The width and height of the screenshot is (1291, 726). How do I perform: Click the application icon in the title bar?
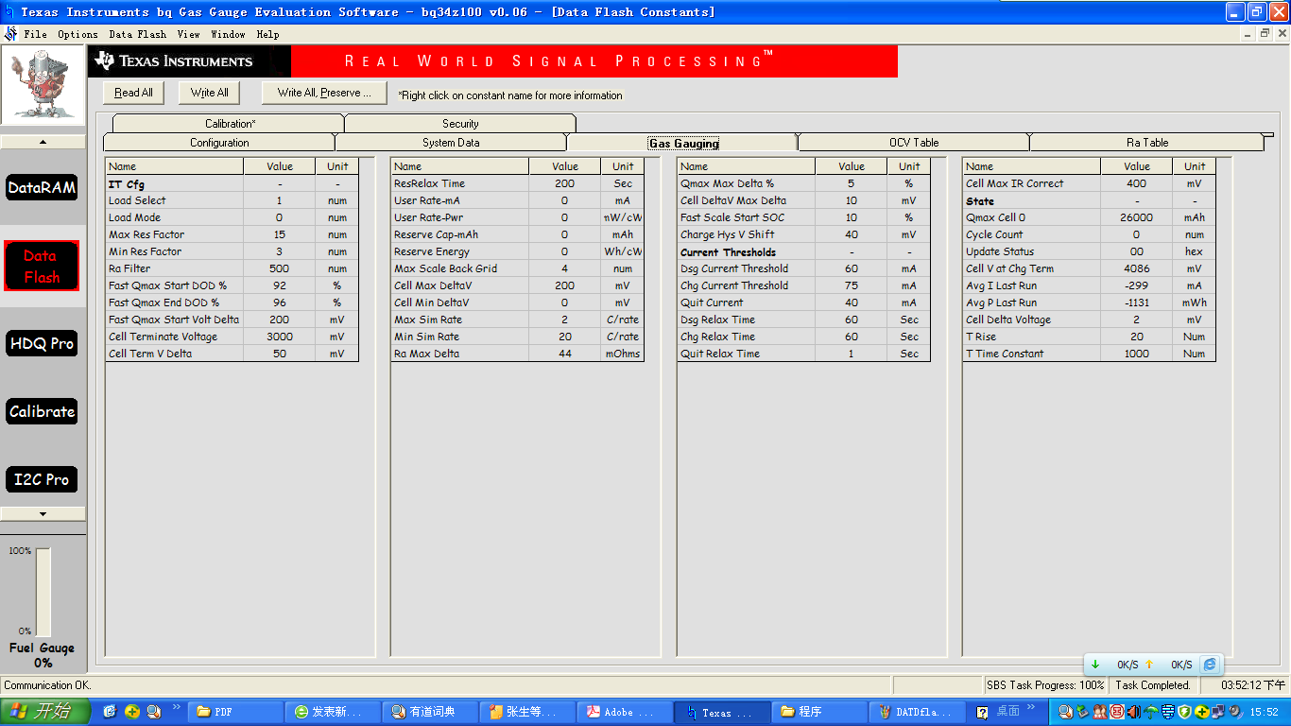click(x=9, y=11)
